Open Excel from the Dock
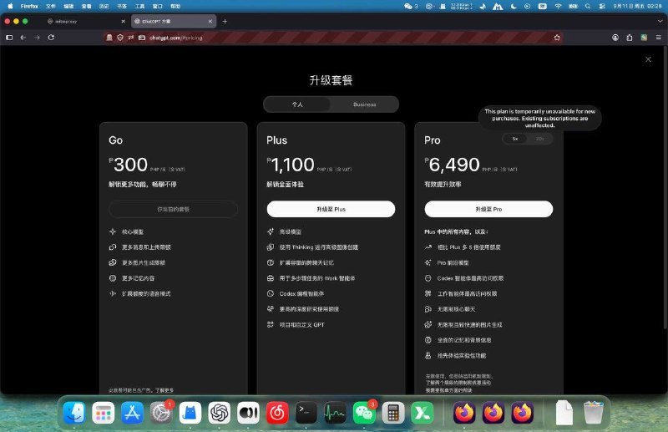The image size is (668, 432). (422, 413)
